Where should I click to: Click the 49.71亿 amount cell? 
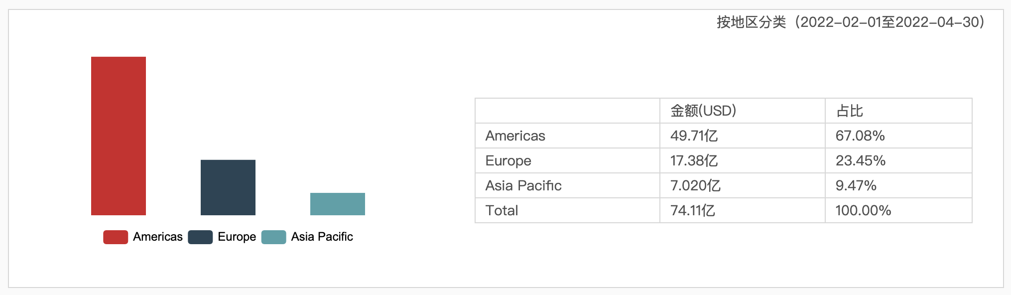coord(694,136)
